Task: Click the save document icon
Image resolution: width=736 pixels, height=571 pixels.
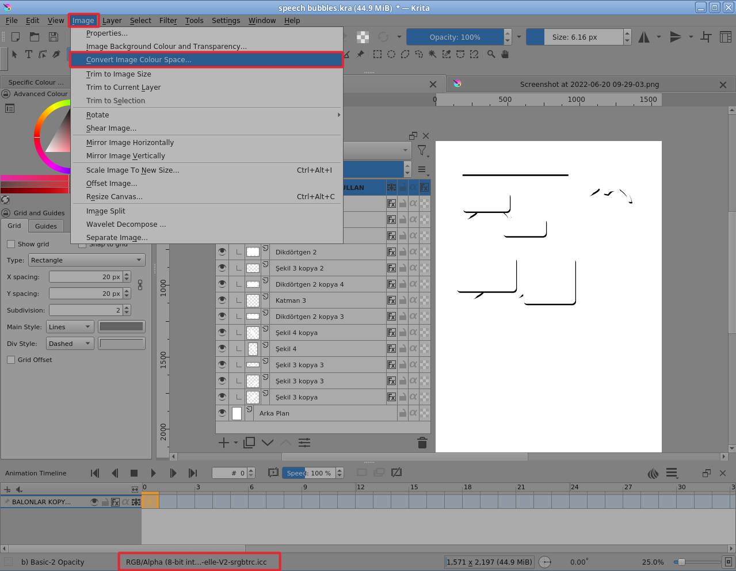Action: click(54, 37)
